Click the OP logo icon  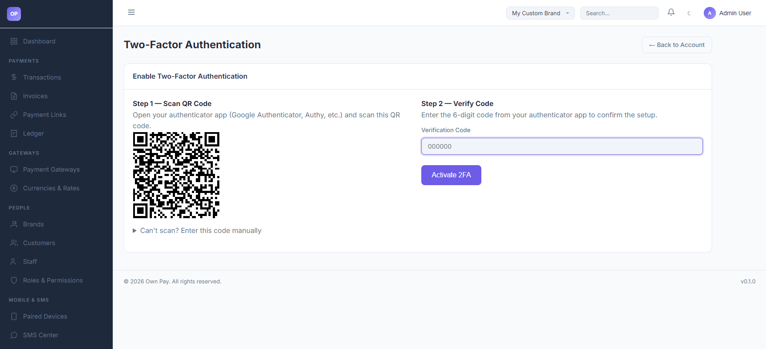click(14, 14)
